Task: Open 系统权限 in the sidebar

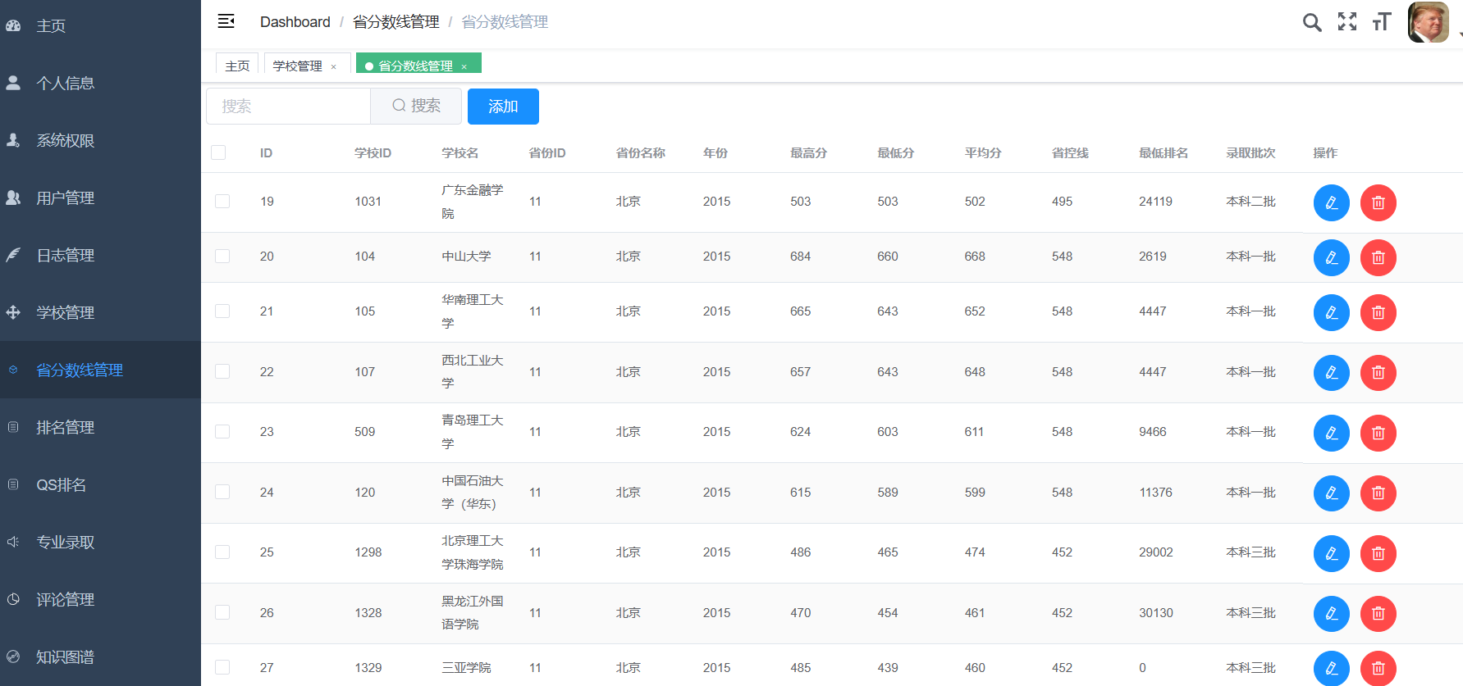Action: tap(100, 140)
